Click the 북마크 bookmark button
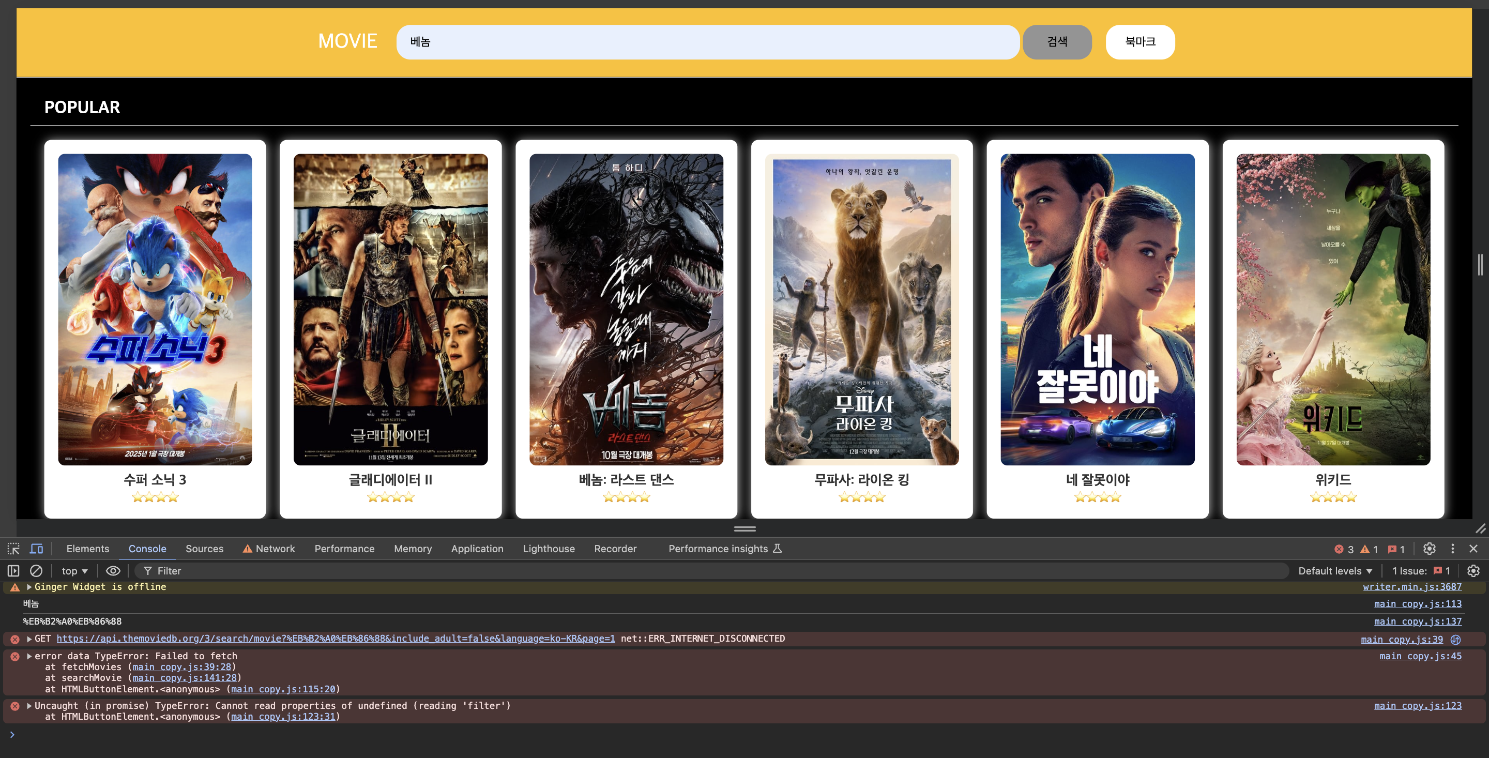Viewport: 1489px width, 758px height. [1139, 42]
